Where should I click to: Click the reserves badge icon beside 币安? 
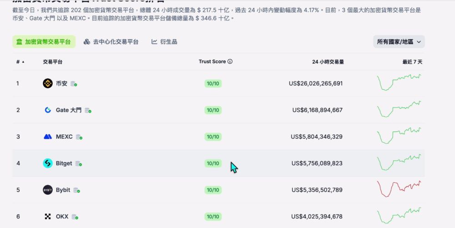pos(74,84)
